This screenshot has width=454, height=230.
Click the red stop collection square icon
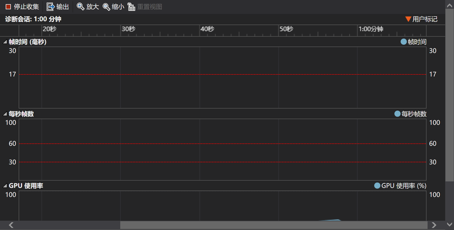coord(8,7)
